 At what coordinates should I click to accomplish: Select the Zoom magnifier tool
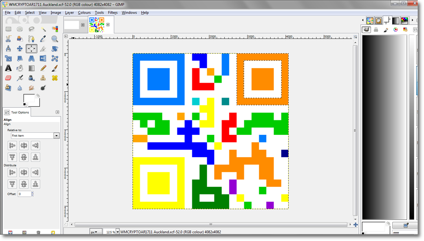tap(55, 39)
